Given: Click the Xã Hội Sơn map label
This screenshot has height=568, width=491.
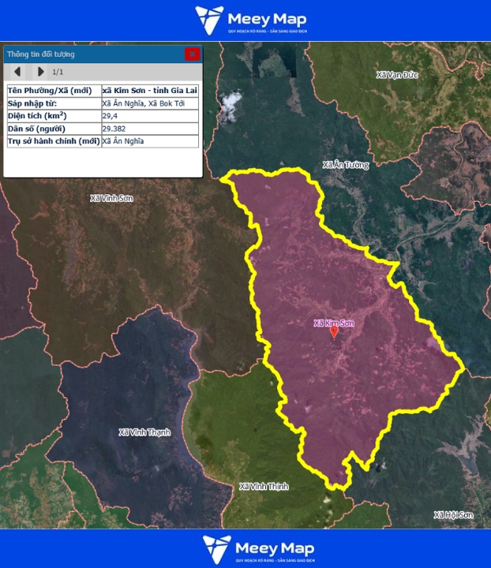Looking at the screenshot, I should (453, 514).
